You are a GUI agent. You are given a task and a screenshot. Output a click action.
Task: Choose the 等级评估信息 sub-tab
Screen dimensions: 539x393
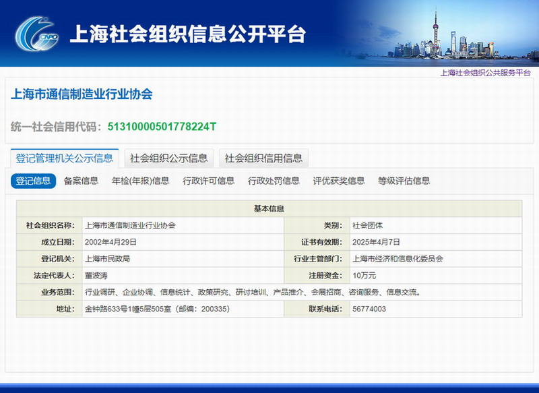[404, 181]
